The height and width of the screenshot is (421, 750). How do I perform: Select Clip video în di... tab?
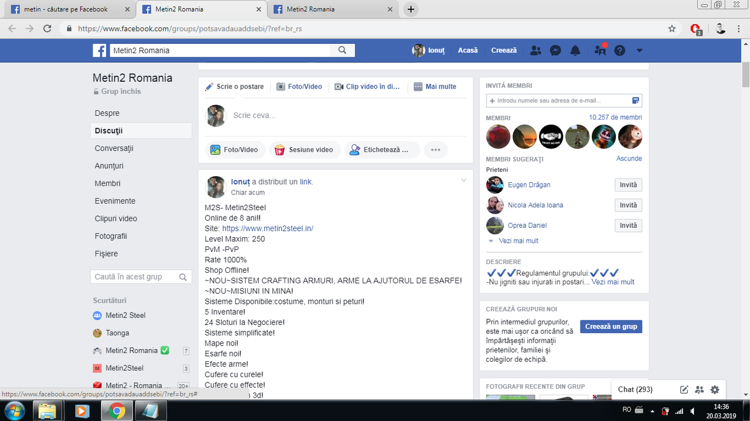coord(367,87)
